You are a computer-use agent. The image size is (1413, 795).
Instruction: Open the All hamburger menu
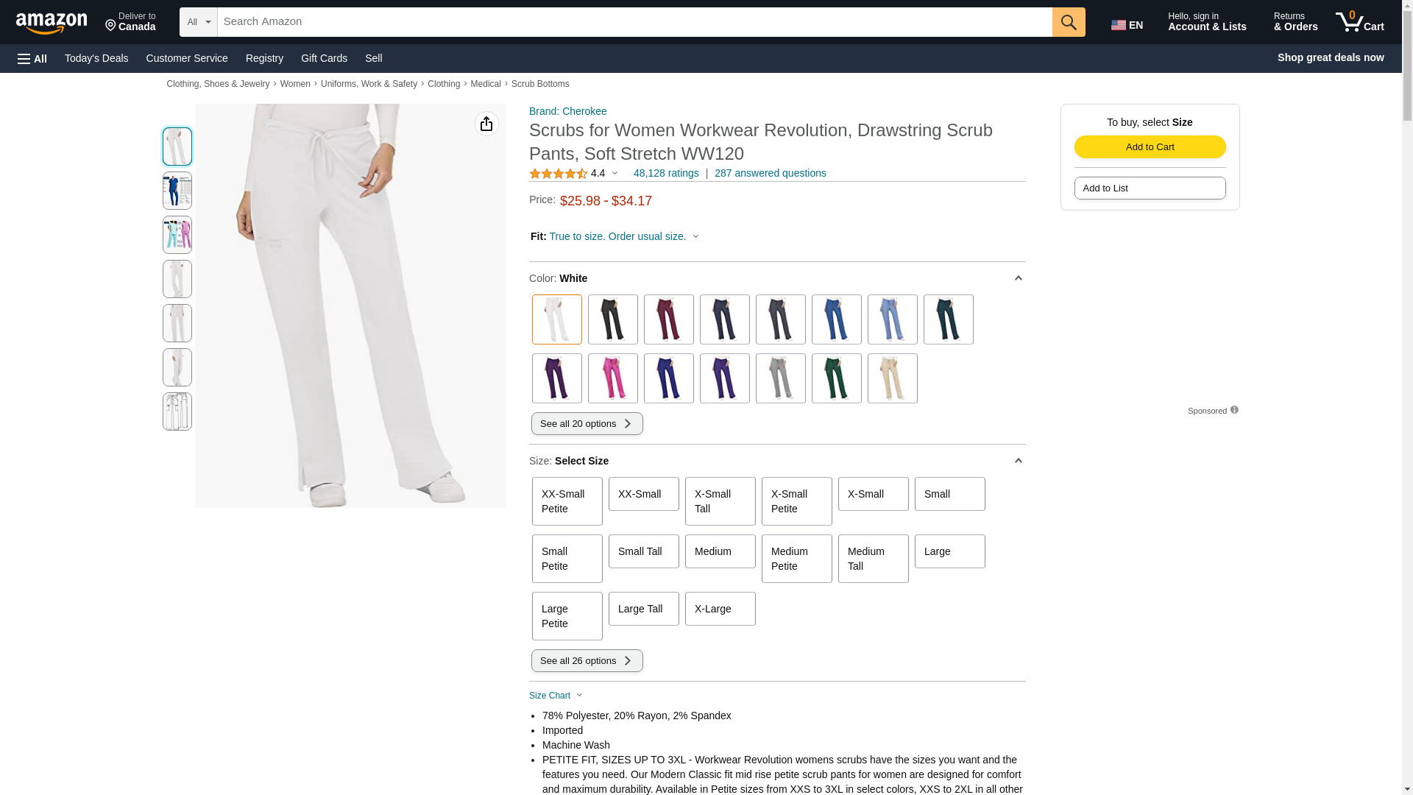[x=32, y=58]
